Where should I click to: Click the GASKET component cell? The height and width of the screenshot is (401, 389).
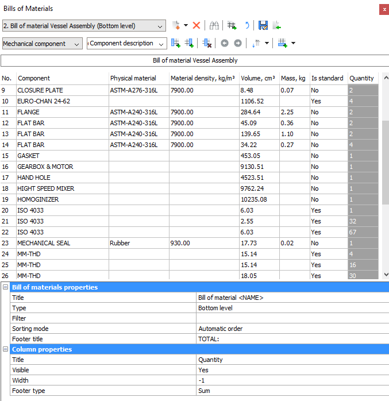[x=63, y=156]
